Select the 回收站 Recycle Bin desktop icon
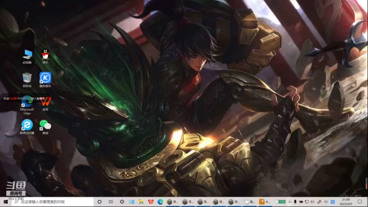Viewport: 368px width, 207px height. pos(27,80)
